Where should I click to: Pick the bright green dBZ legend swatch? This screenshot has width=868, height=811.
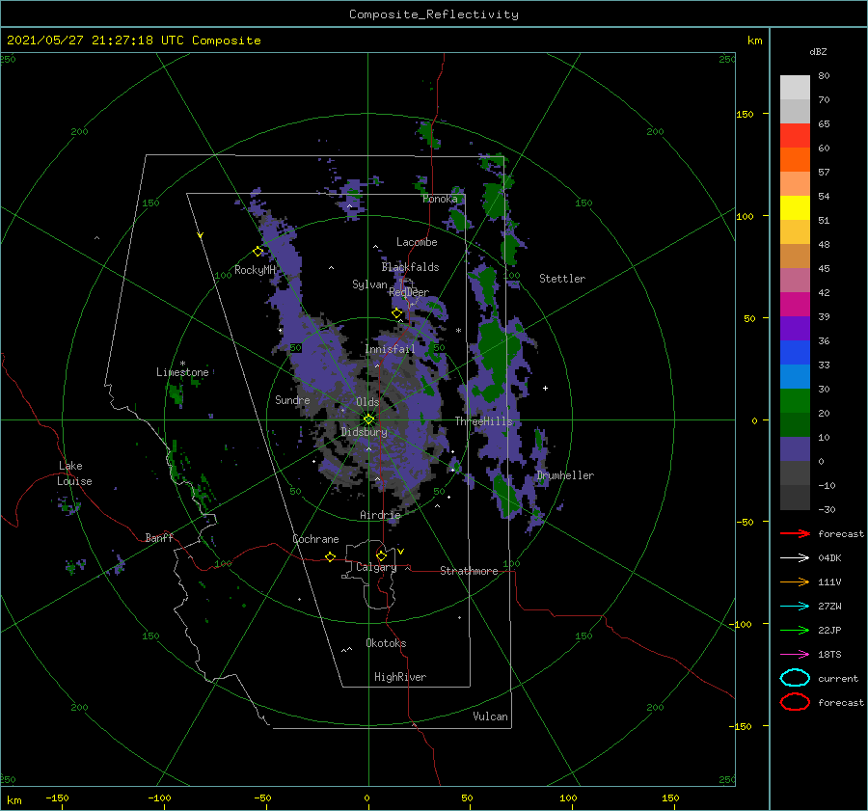tap(795, 401)
